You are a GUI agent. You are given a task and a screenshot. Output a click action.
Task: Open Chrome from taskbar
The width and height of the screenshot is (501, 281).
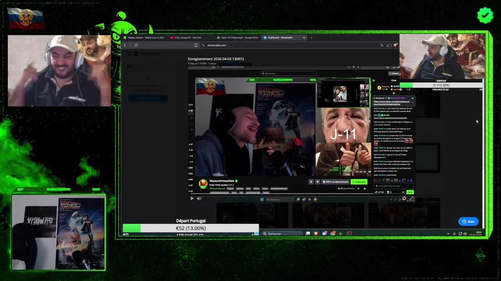pos(333,233)
